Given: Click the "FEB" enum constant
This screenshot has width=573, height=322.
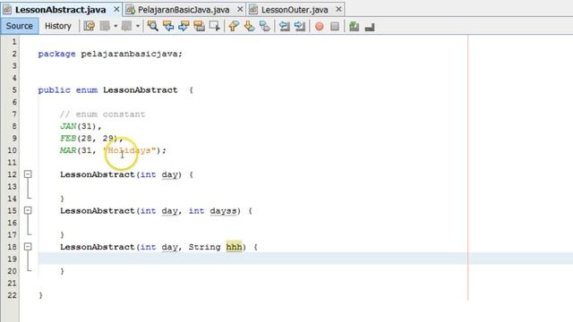Looking at the screenshot, I should pyautogui.click(x=68, y=138).
